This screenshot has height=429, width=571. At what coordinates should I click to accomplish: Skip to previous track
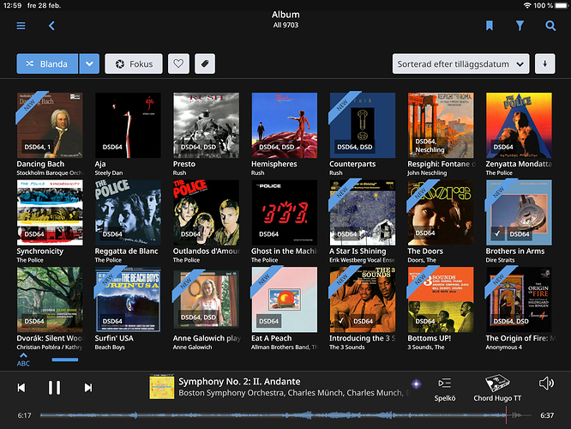[21, 388]
